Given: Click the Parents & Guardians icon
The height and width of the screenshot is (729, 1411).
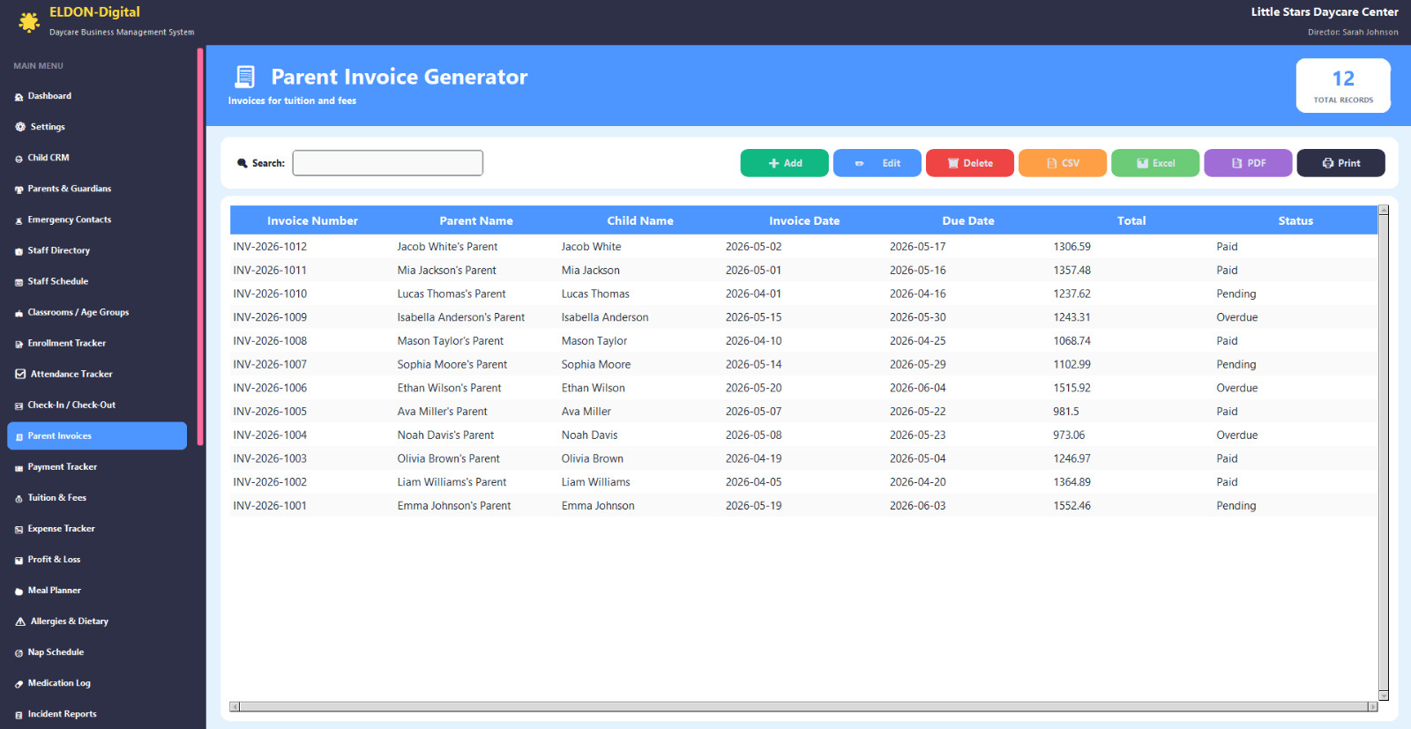Looking at the screenshot, I should coord(19,190).
